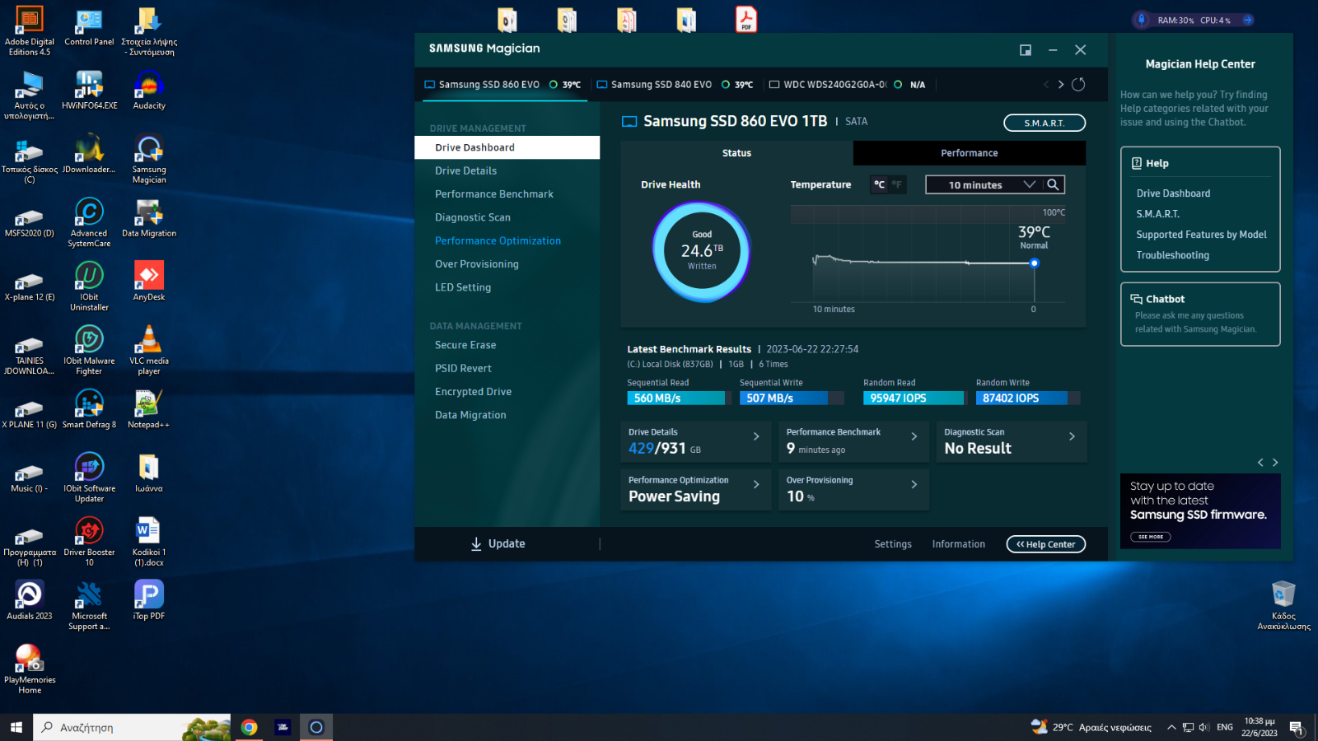The image size is (1318, 741).
Task: Go to next help banner arrow
Action: [x=1275, y=463]
